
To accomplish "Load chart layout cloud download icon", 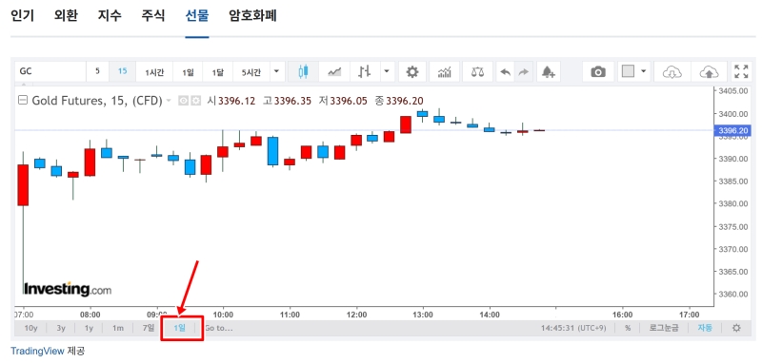I will click(672, 72).
